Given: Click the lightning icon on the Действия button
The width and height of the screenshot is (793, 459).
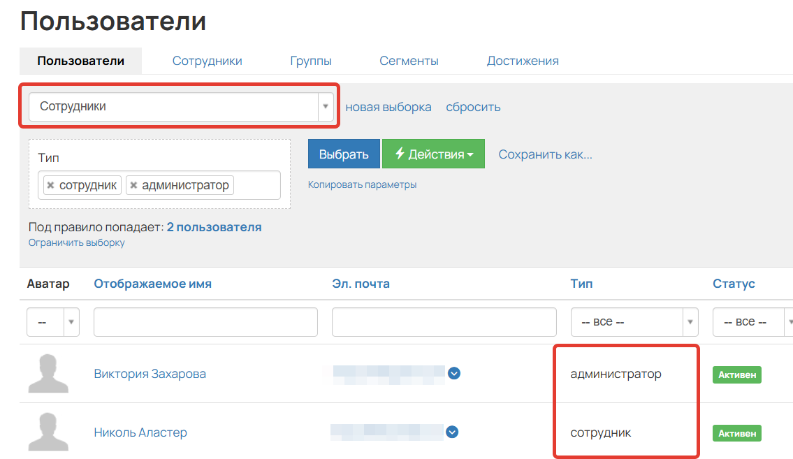Looking at the screenshot, I should pos(400,153).
